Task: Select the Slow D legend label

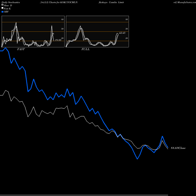Action: [x=8, y=5]
